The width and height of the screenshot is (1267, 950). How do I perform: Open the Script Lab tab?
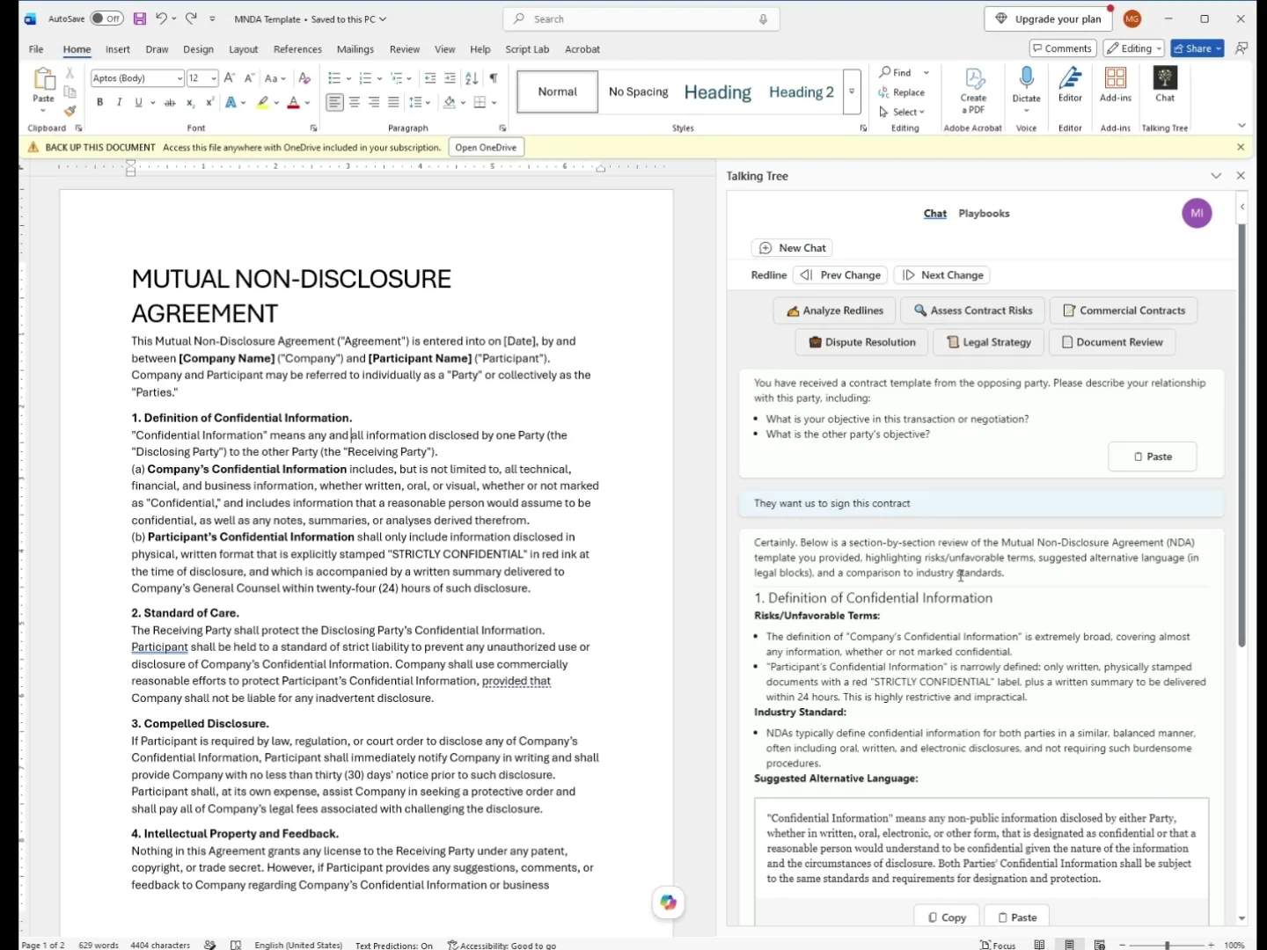527,49
